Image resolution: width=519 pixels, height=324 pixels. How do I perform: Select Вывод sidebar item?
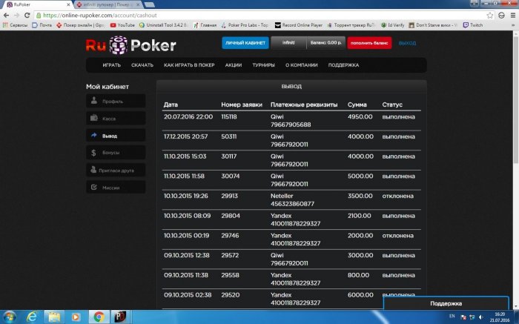coord(116,136)
